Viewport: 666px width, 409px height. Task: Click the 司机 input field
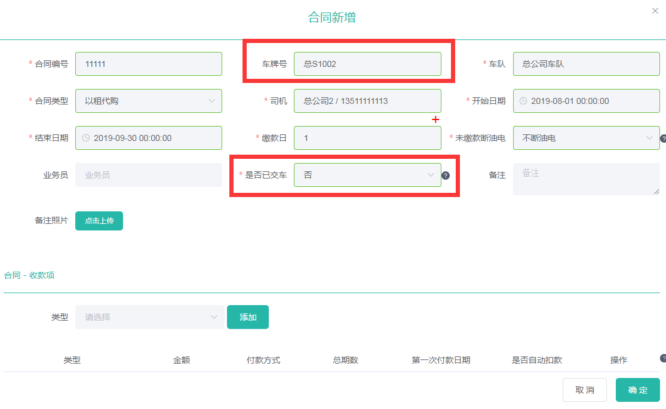(x=367, y=101)
